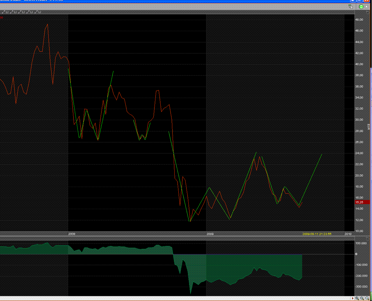This screenshot has width=372, height=301.
Task: Minimize the ActiveTrader window
Action: (353, 1)
